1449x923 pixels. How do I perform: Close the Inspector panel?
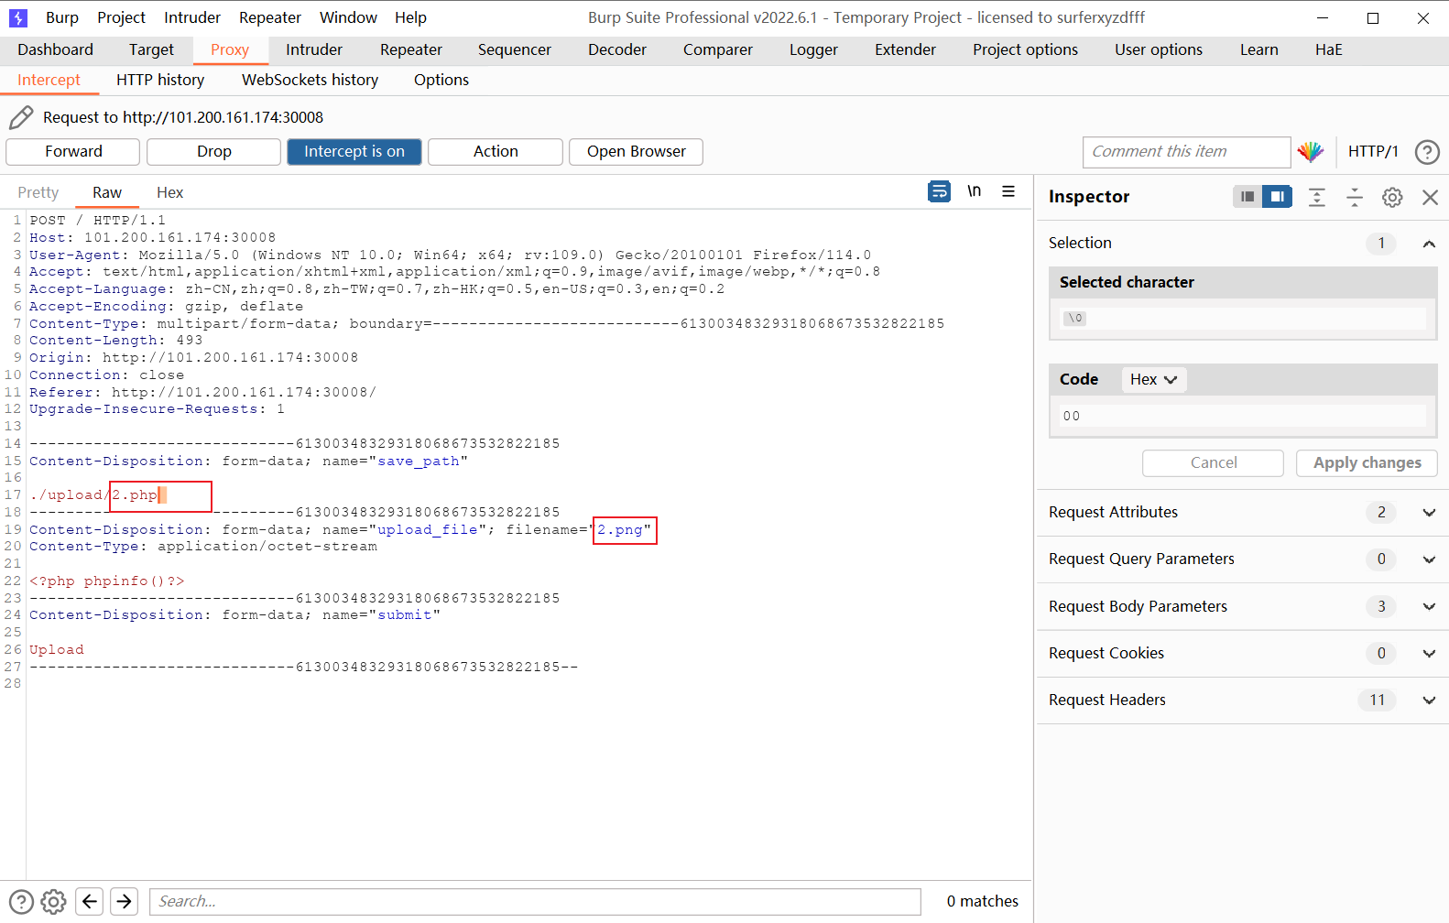[1430, 197]
